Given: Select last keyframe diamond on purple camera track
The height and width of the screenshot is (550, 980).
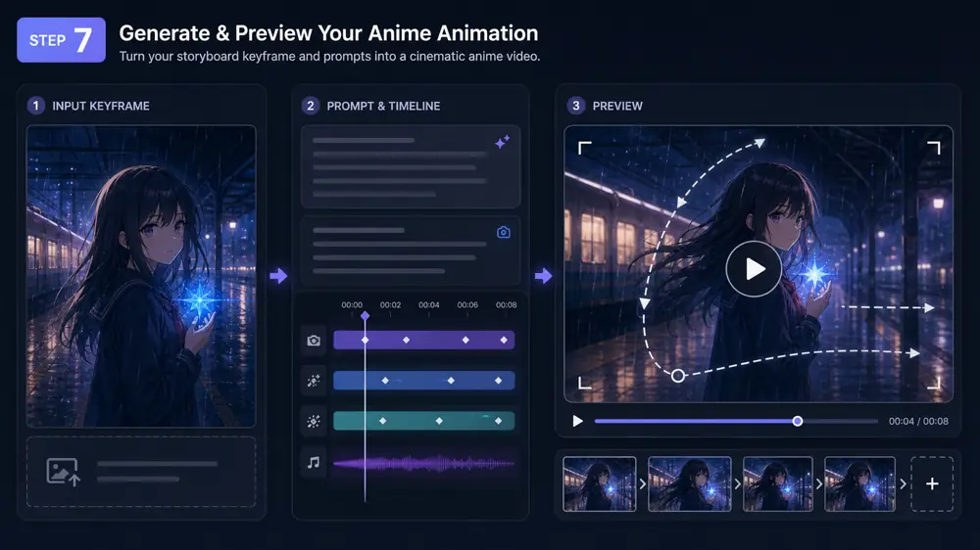Looking at the screenshot, I should point(504,341).
